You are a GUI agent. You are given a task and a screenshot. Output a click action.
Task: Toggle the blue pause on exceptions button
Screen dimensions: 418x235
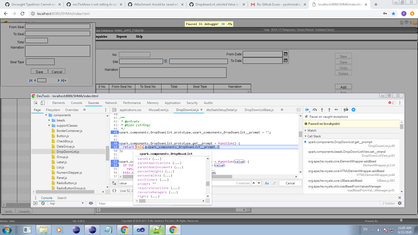point(353,110)
